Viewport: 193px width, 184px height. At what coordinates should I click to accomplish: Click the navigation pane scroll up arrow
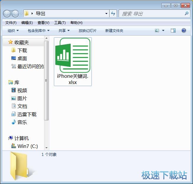point(46,38)
